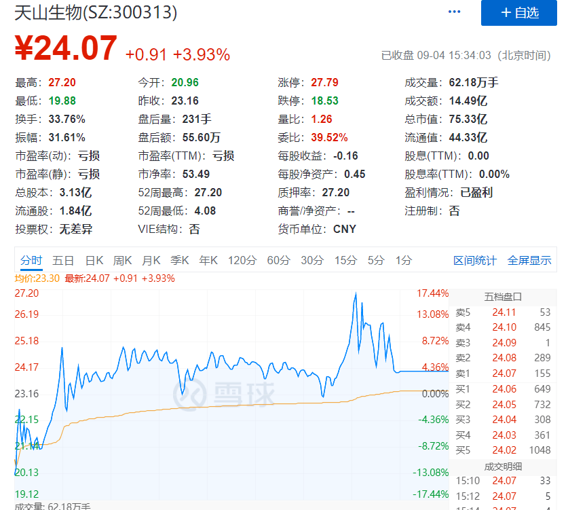The height and width of the screenshot is (510, 568).
Task: Click the 昨收 value 23.16
Action: coord(185,101)
